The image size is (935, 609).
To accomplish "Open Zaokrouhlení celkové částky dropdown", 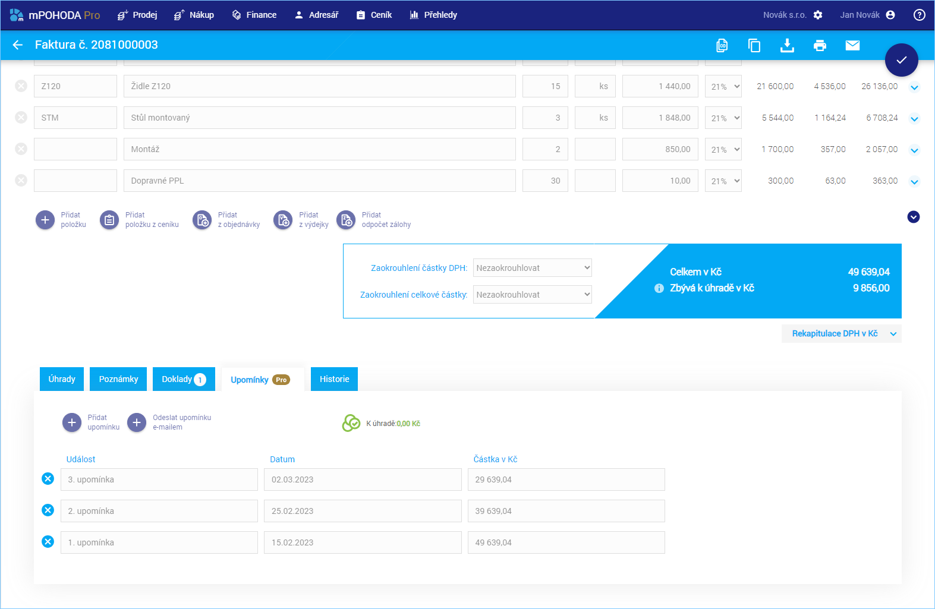I will (x=533, y=295).
